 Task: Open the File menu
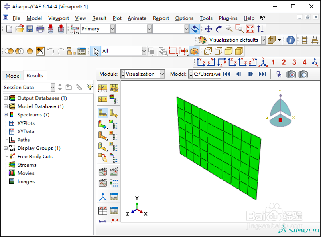tap(16, 18)
